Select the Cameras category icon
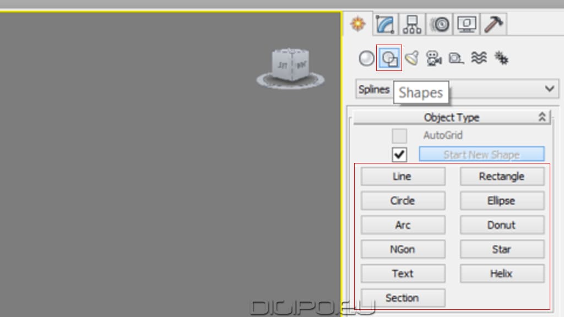Image resolution: width=564 pixels, height=317 pixels. pos(434,58)
